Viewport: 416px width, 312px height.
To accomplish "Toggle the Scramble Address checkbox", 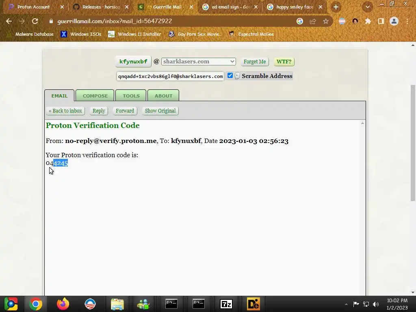I will (230, 76).
